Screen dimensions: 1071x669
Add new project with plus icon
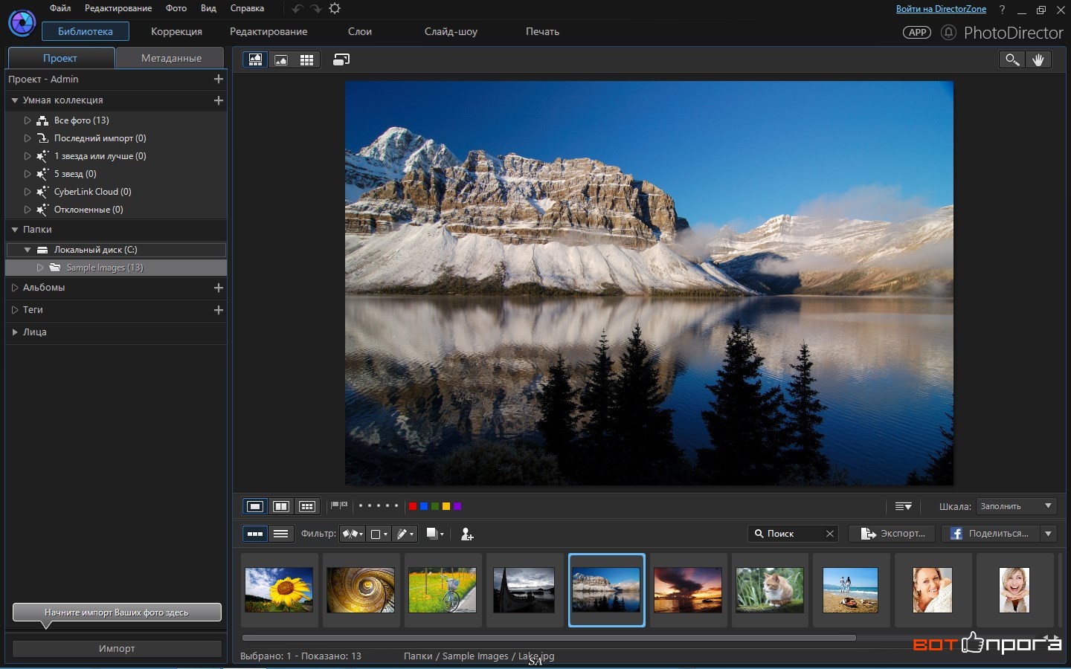tap(219, 79)
